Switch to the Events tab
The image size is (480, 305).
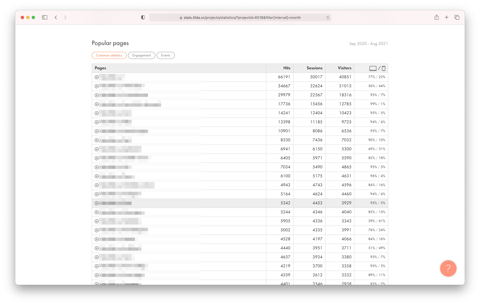tap(165, 55)
